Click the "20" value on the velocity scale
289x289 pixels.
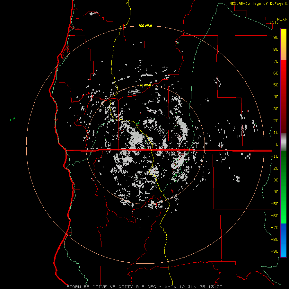pyautogui.click(x=276, y=121)
